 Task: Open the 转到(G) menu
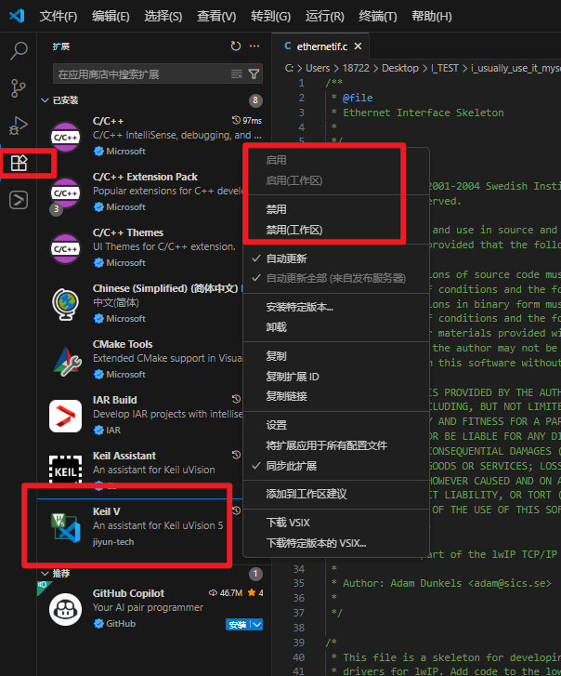[x=270, y=17]
